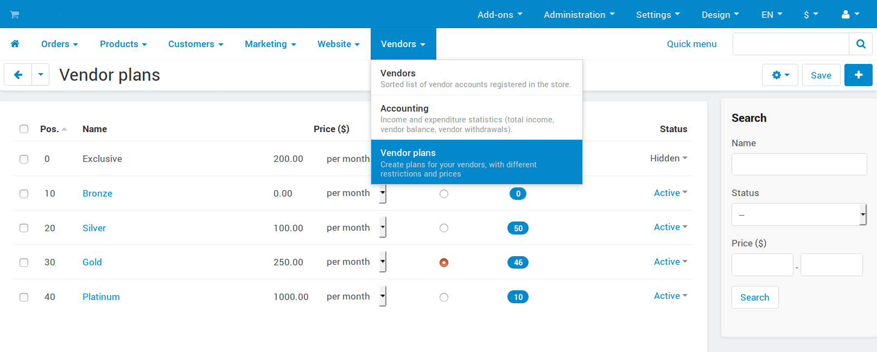Open the Administration menu
This screenshot has width=877, height=352.
click(579, 15)
